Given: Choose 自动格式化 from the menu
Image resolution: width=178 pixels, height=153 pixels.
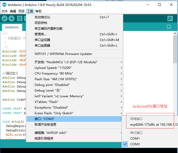Looking at the screenshot, I should click(x=74, y=17).
